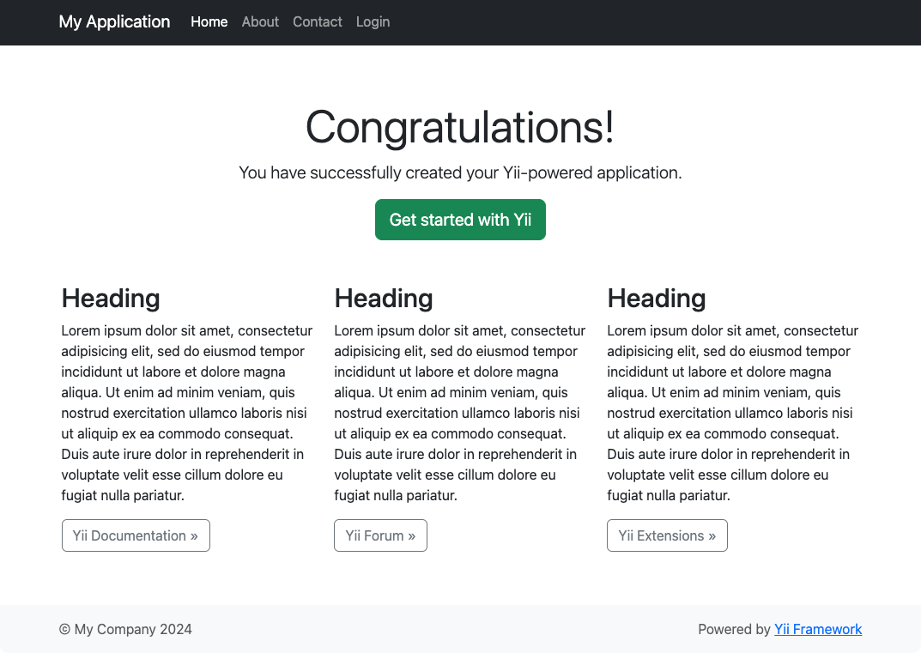The height and width of the screenshot is (653, 921).
Task: Click the Lorem ipsum paragraph above Yii Extensions
Action: tap(732, 413)
